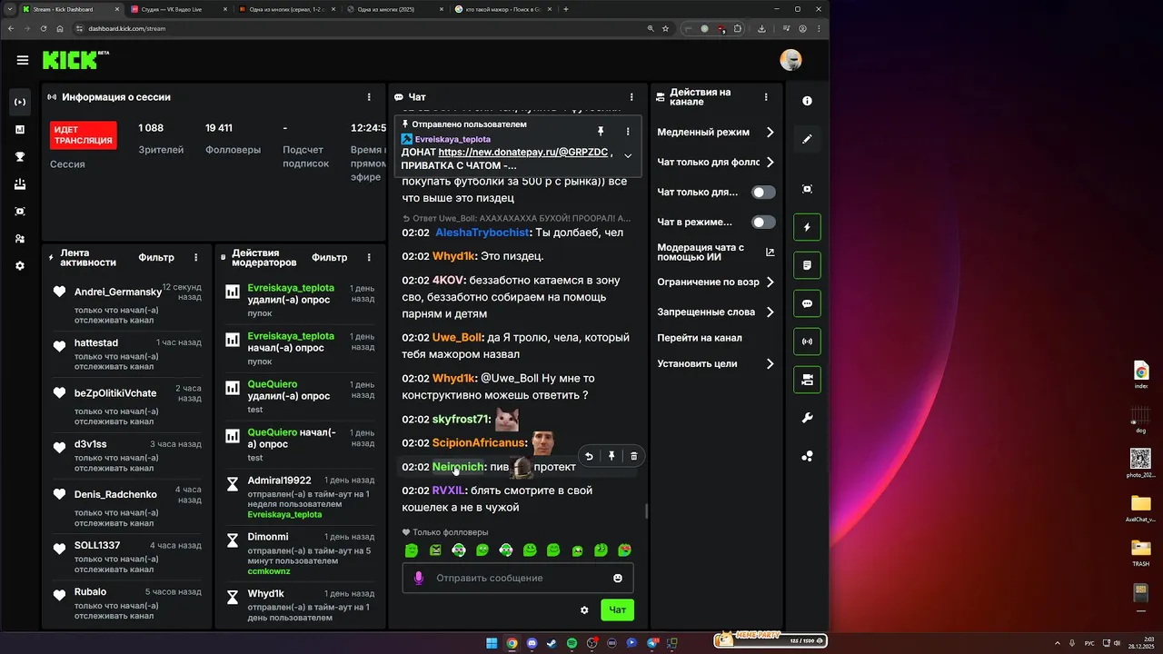
Task: Switch to the 'Одна из многих (2025)' tab
Action: pos(395,9)
